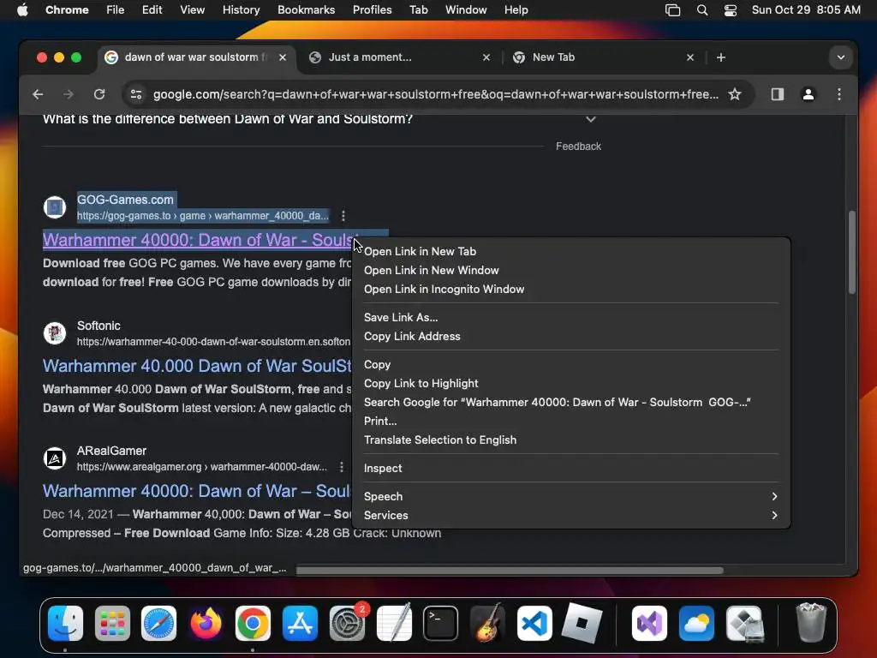Select the dawn of war soulstorm tab
Screen dimensions: 877x658
[196, 57]
